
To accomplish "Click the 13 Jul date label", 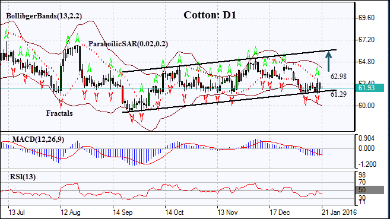I will point(17,212).
